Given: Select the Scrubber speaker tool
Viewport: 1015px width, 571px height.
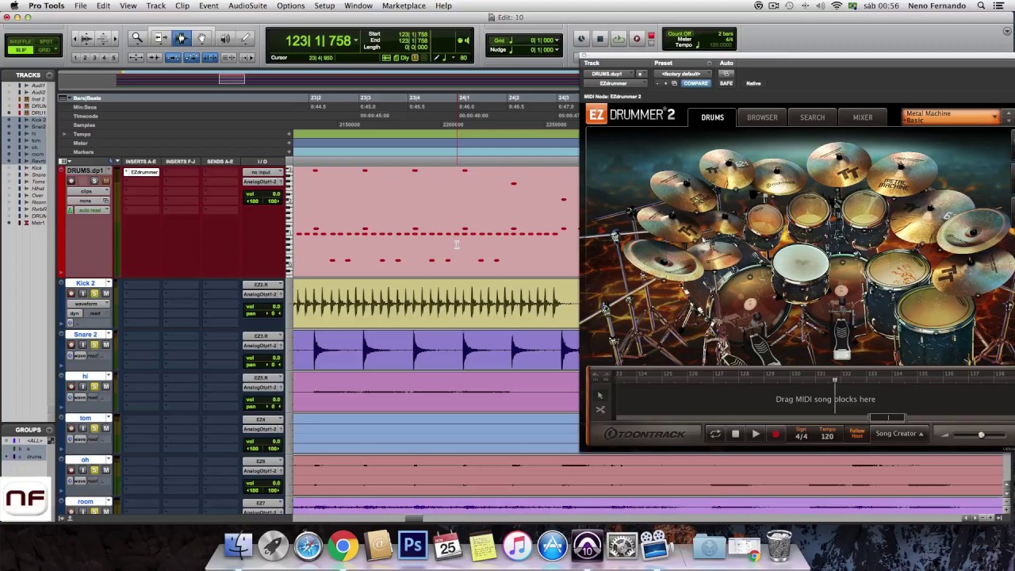Looking at the screenshot, I should (224, 38).
